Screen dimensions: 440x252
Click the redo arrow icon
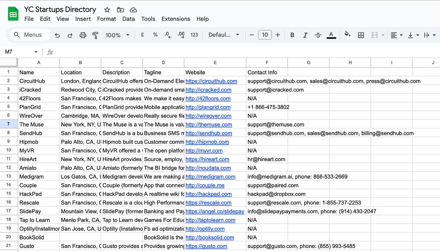pyautogui.click(x=70, y=35)
